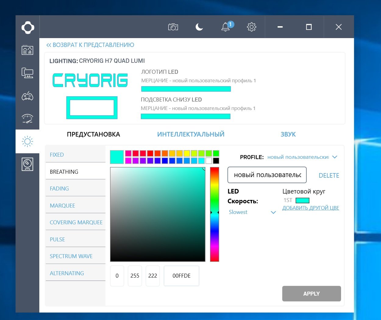Viewport: 381px width, 320px height.
Task: Click the ЛОГОТИП LED color bar
Action: (186, 89)
